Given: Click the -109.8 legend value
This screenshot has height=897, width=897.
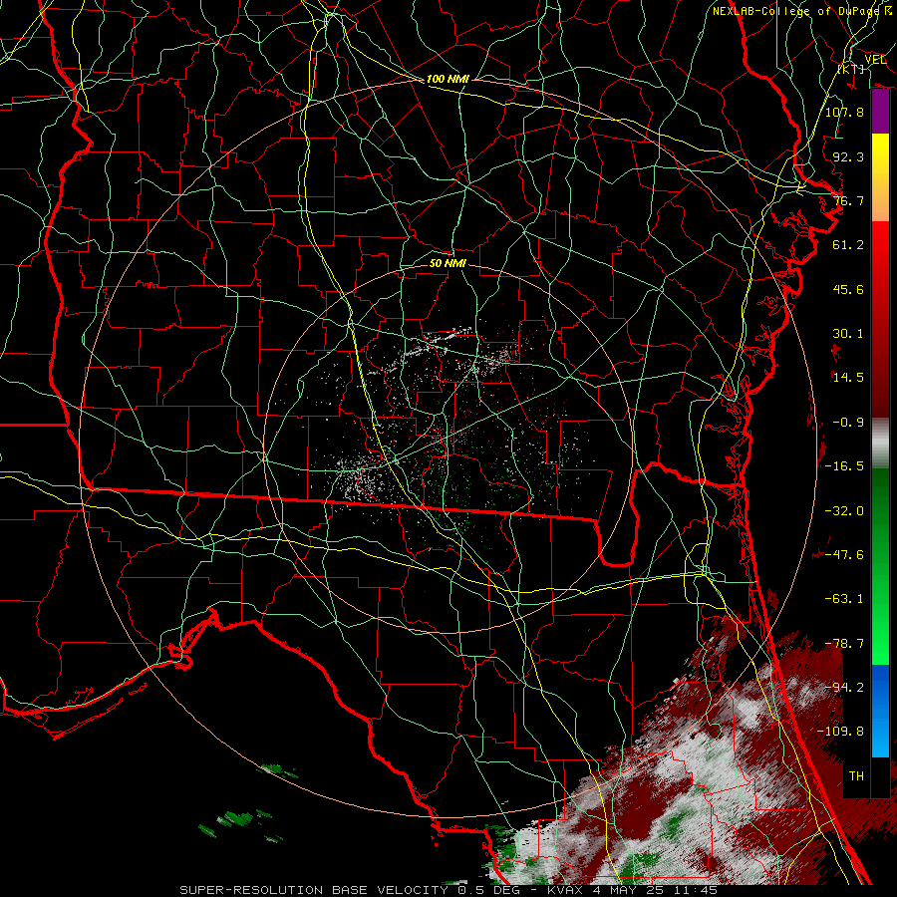Looking at the screenshot, I should [x=840, y=731].
